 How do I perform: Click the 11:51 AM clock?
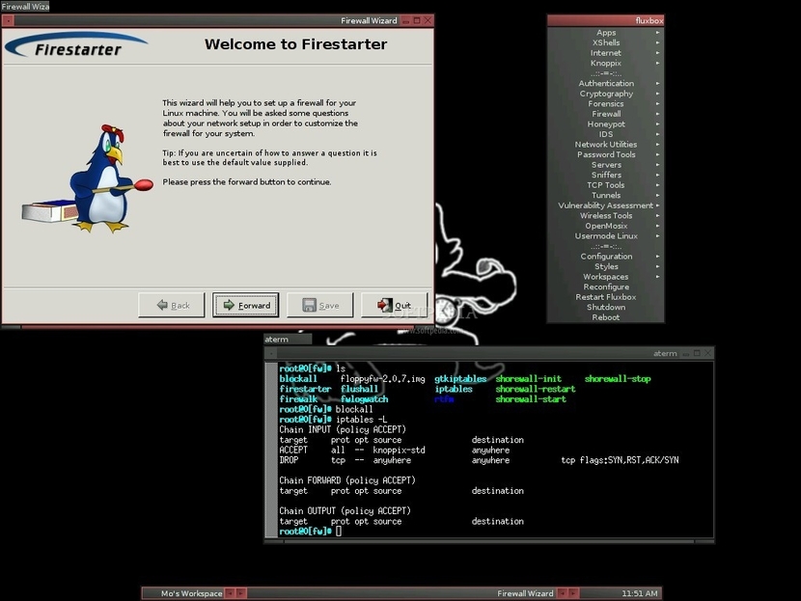[x=640, y=593]
